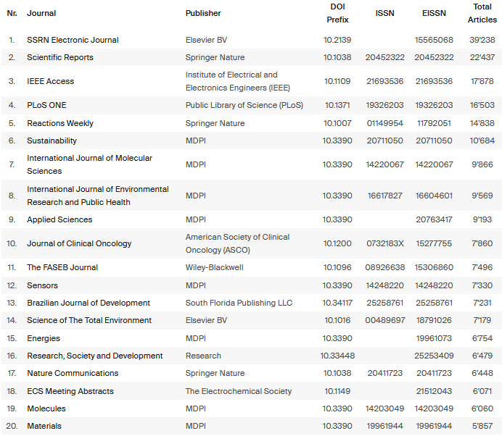Click DOI prefix 10.1016
Image resolution: width=502 pixels, height=436 pixels.
(x=337, y=320)
